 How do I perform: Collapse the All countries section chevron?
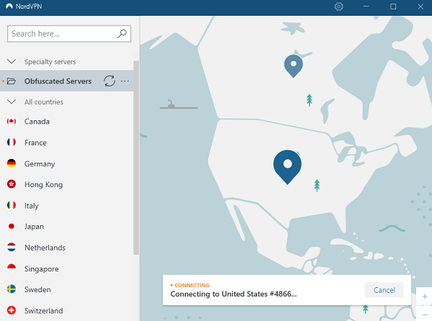(12, 101)
